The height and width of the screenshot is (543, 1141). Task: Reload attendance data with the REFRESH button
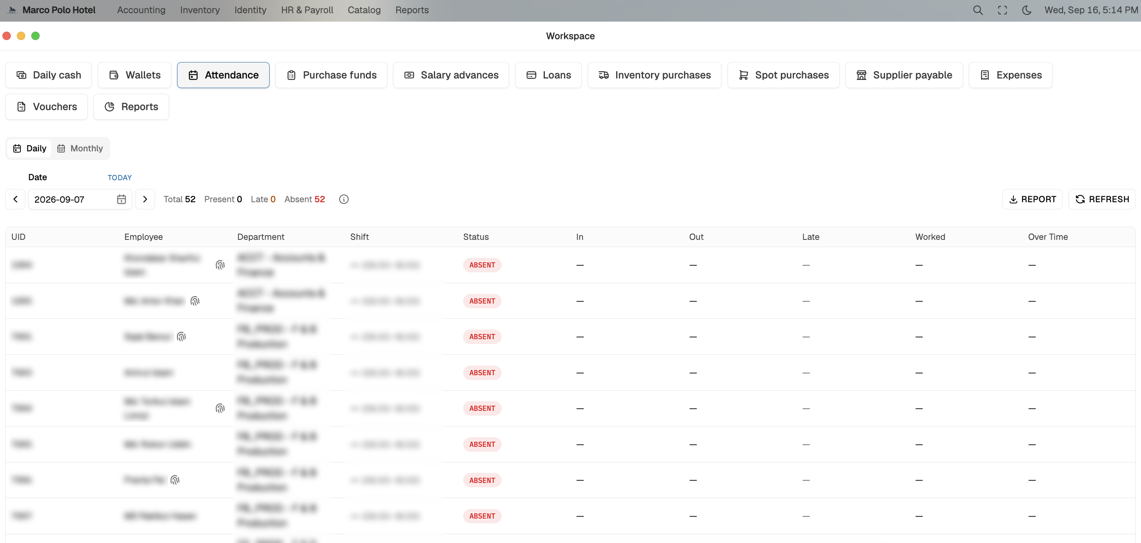point(1102,199)
